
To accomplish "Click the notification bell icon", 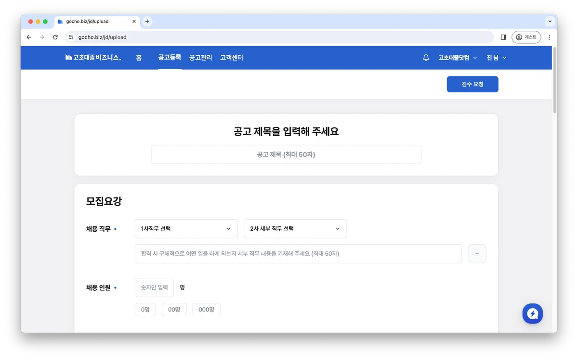I will coord(426,58).
